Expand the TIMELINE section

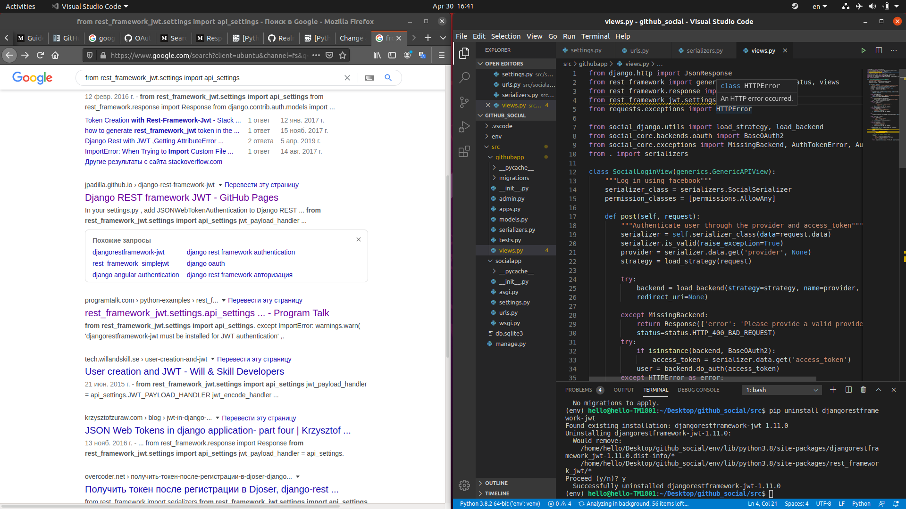coord(515,493)
